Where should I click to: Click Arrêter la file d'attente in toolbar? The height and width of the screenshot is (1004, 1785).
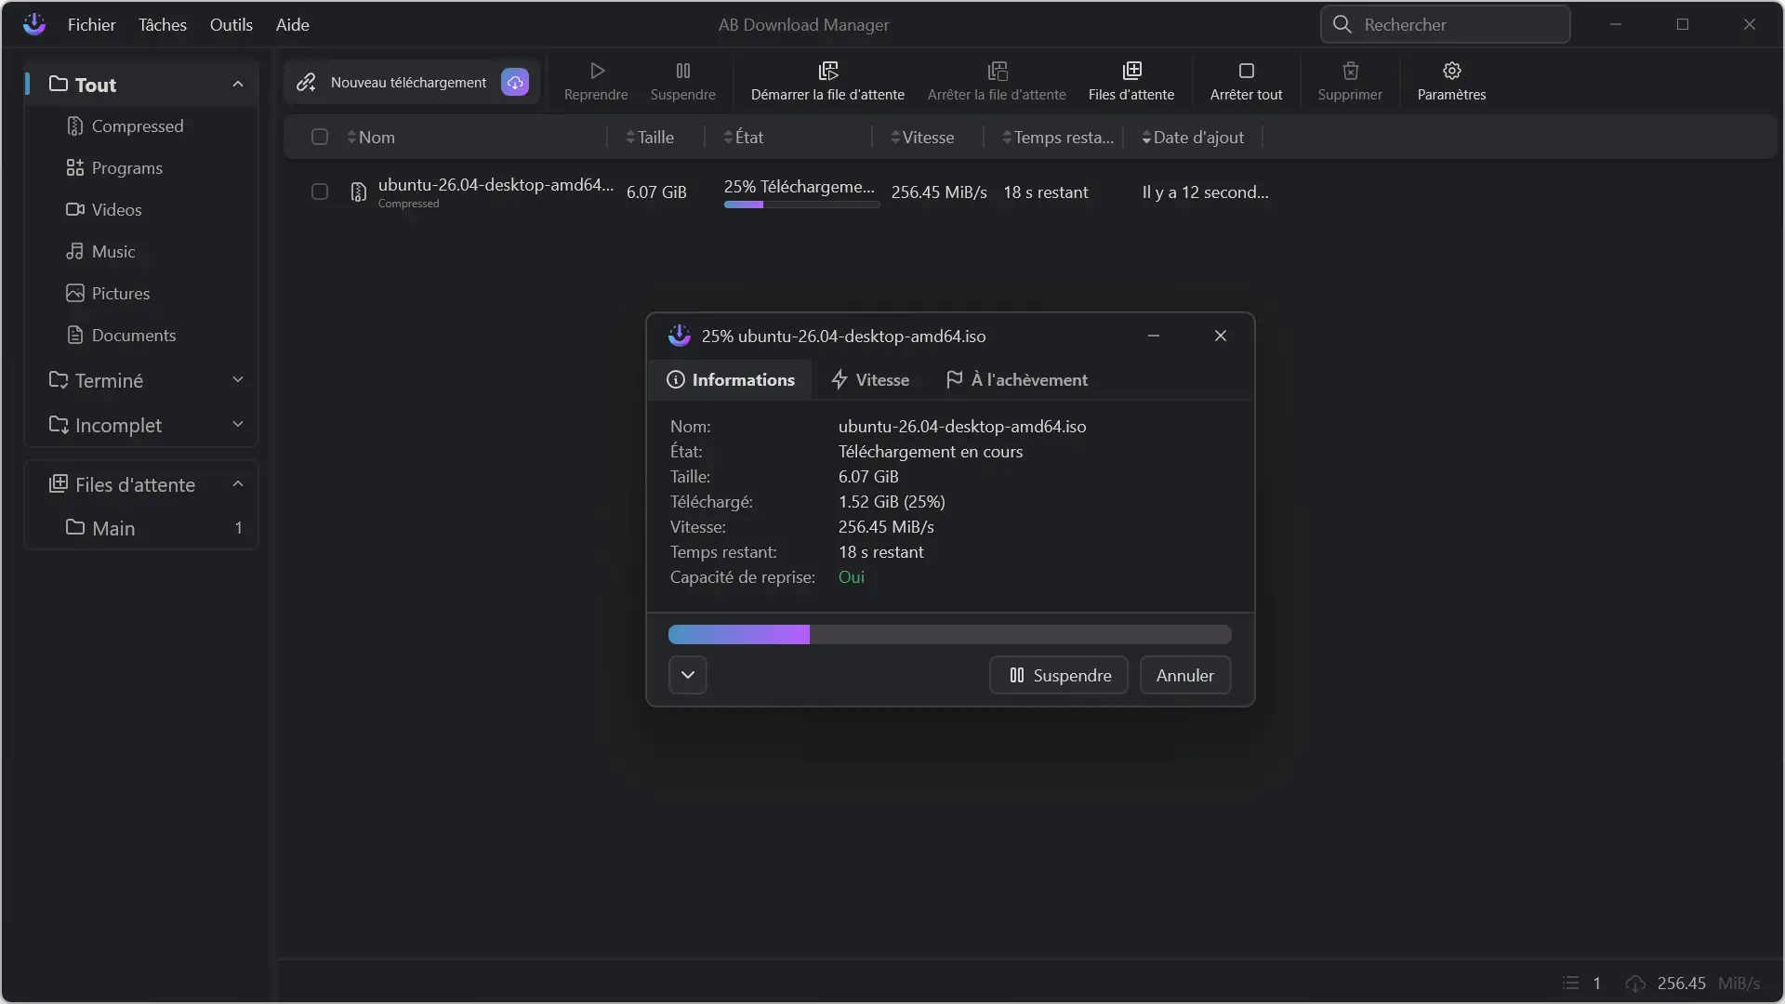pyautogui.click(x=997, y=82)
